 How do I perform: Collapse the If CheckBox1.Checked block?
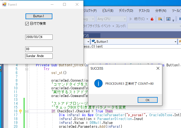27,111
